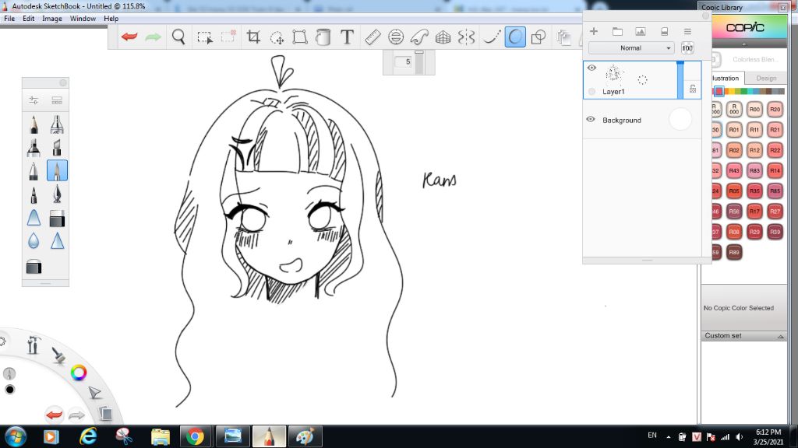Select the Airbrush in brush palette
The height and width of the screenshot is (448, 798).
(x=57, y=124)
